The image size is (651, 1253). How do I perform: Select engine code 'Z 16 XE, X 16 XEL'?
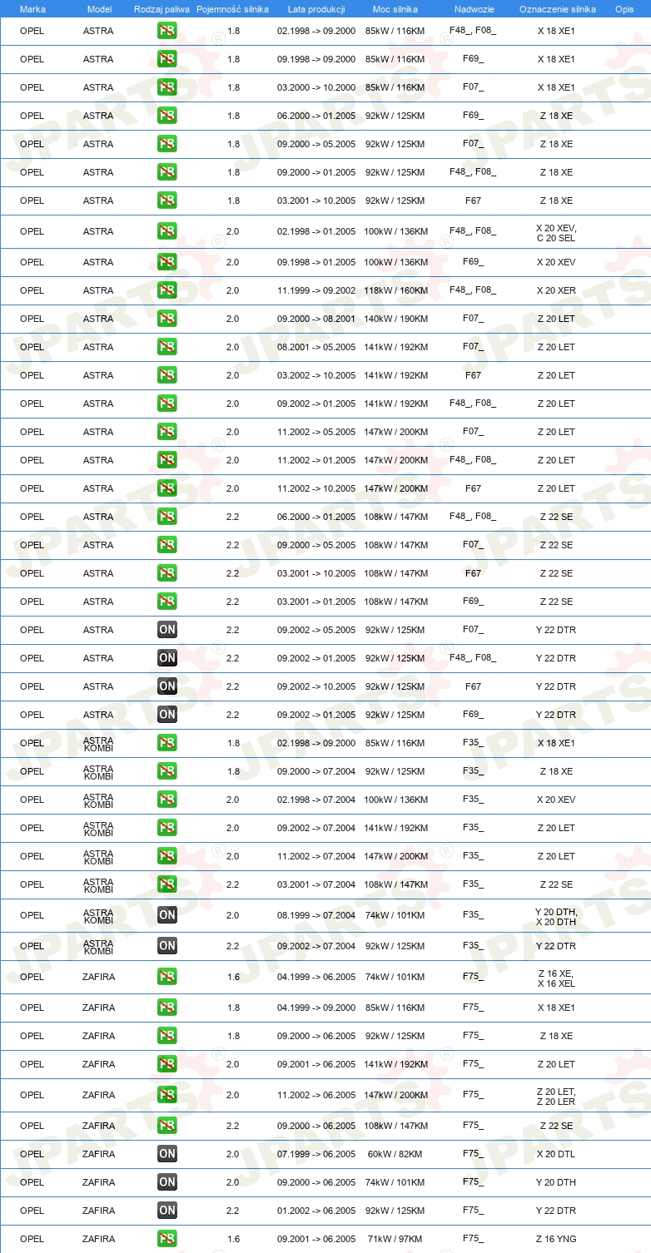coord(556,978)
